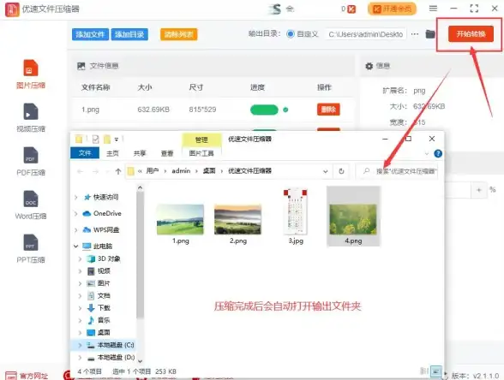Switch to large icons view in status bar

[x=435, y=371]
